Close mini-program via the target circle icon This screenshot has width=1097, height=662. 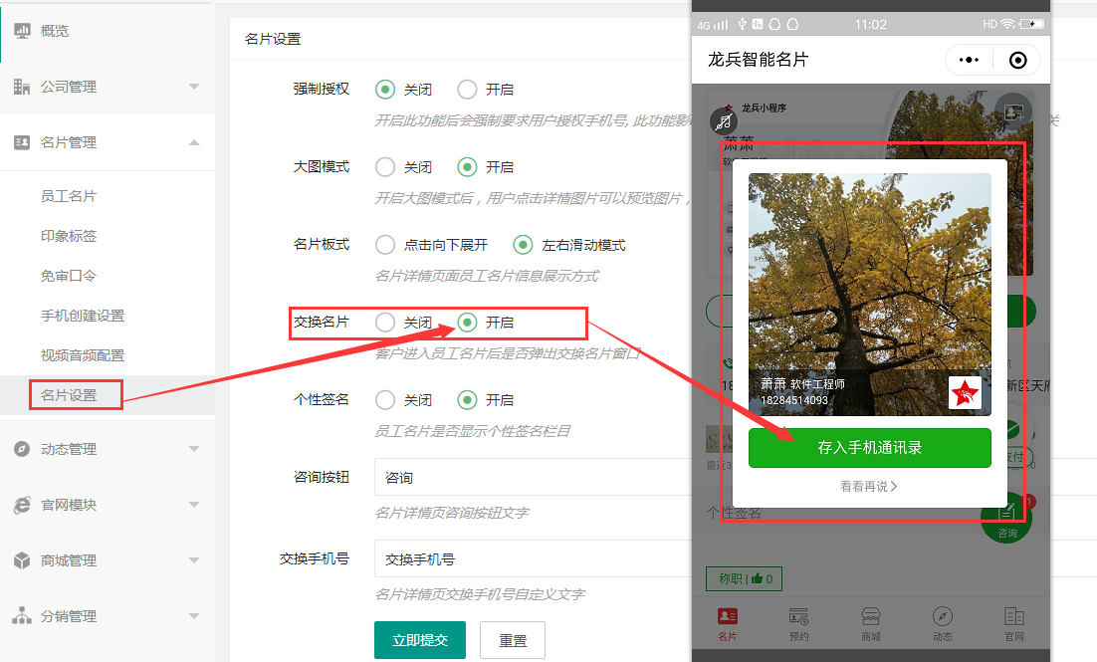pos(1017,60)
